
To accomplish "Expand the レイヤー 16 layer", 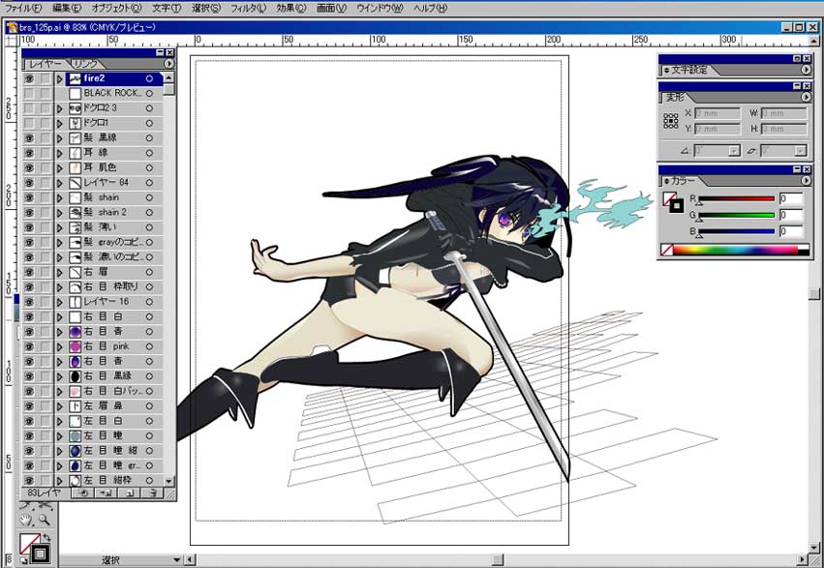I will pos(59,302).
